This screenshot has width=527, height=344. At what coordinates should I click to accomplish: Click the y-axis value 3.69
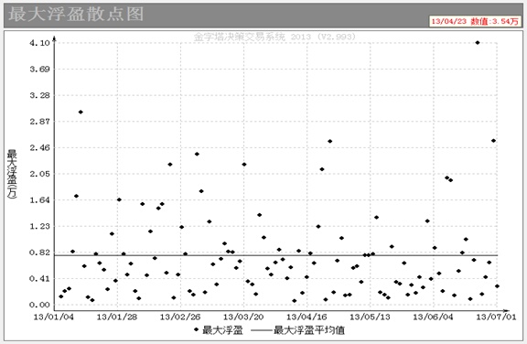coord(39,70)
